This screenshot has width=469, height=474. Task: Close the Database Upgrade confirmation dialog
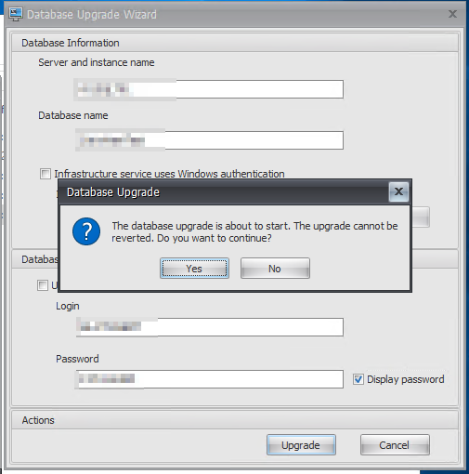(x=398, y=191)
